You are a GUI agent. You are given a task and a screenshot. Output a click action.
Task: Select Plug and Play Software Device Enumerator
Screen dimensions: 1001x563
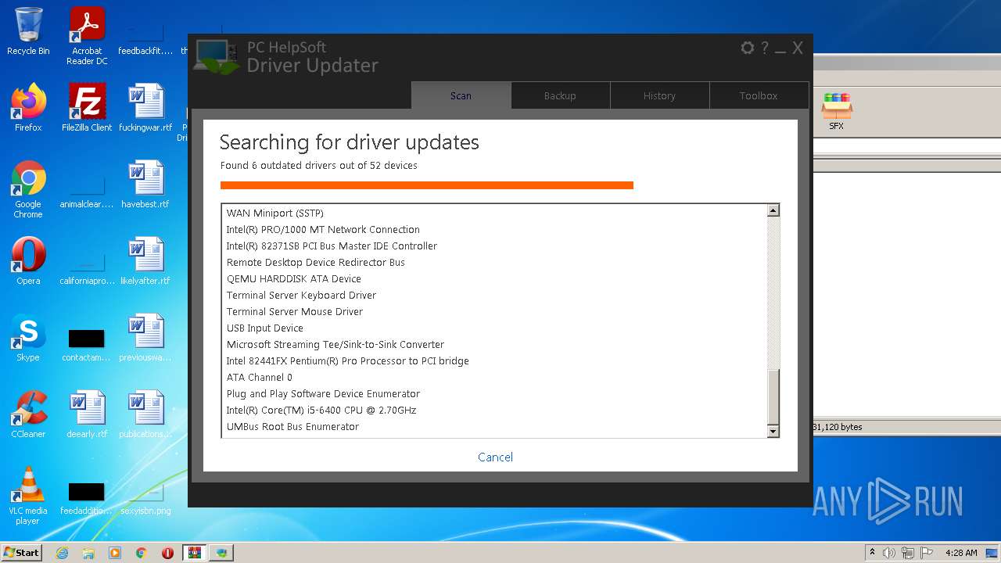coord(323,393)
